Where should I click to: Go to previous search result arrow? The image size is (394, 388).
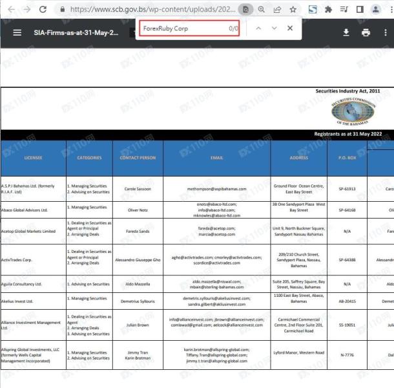(x=258, y=28)
